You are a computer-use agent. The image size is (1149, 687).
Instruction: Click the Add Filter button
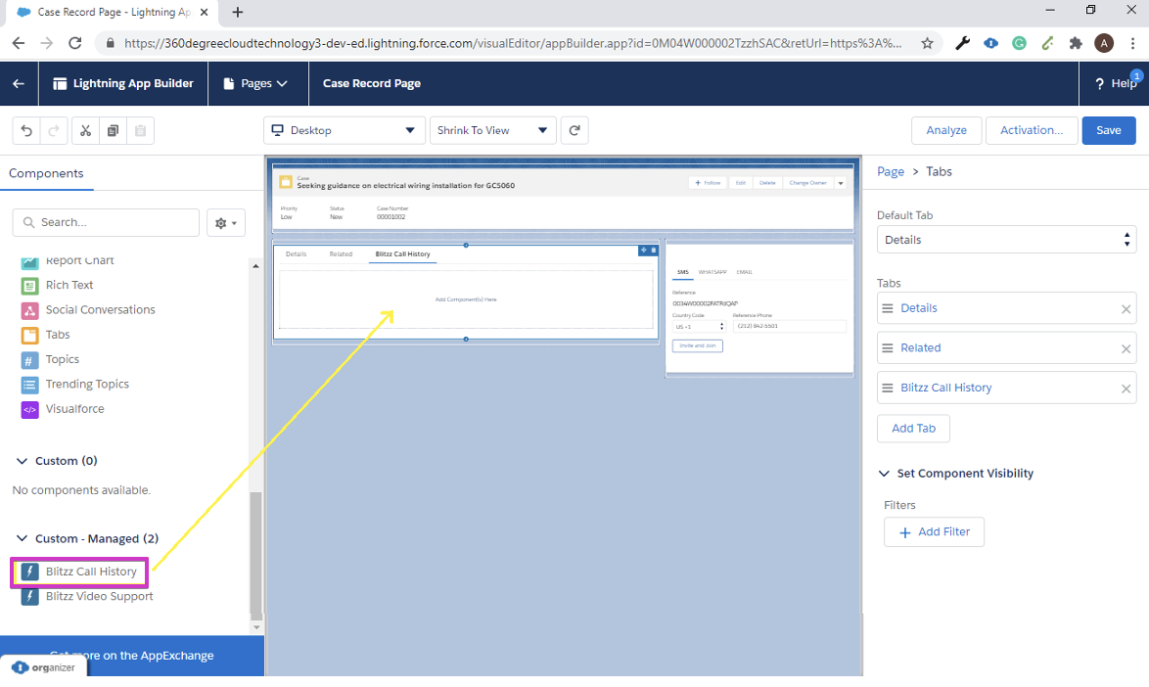[934, 532]
